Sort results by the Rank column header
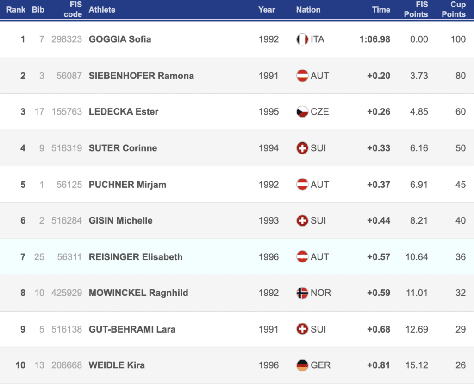 point(16,9)
